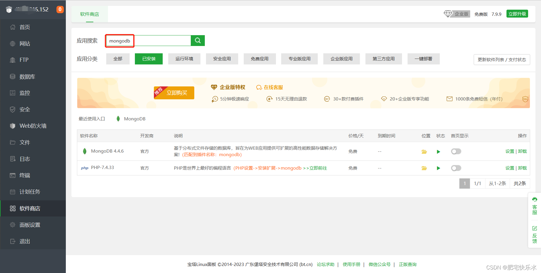Image resolution: width=541 pixels, height=273 pixels.
Task: Click the 论坛求助 footer link
Action: click(325, 265)
